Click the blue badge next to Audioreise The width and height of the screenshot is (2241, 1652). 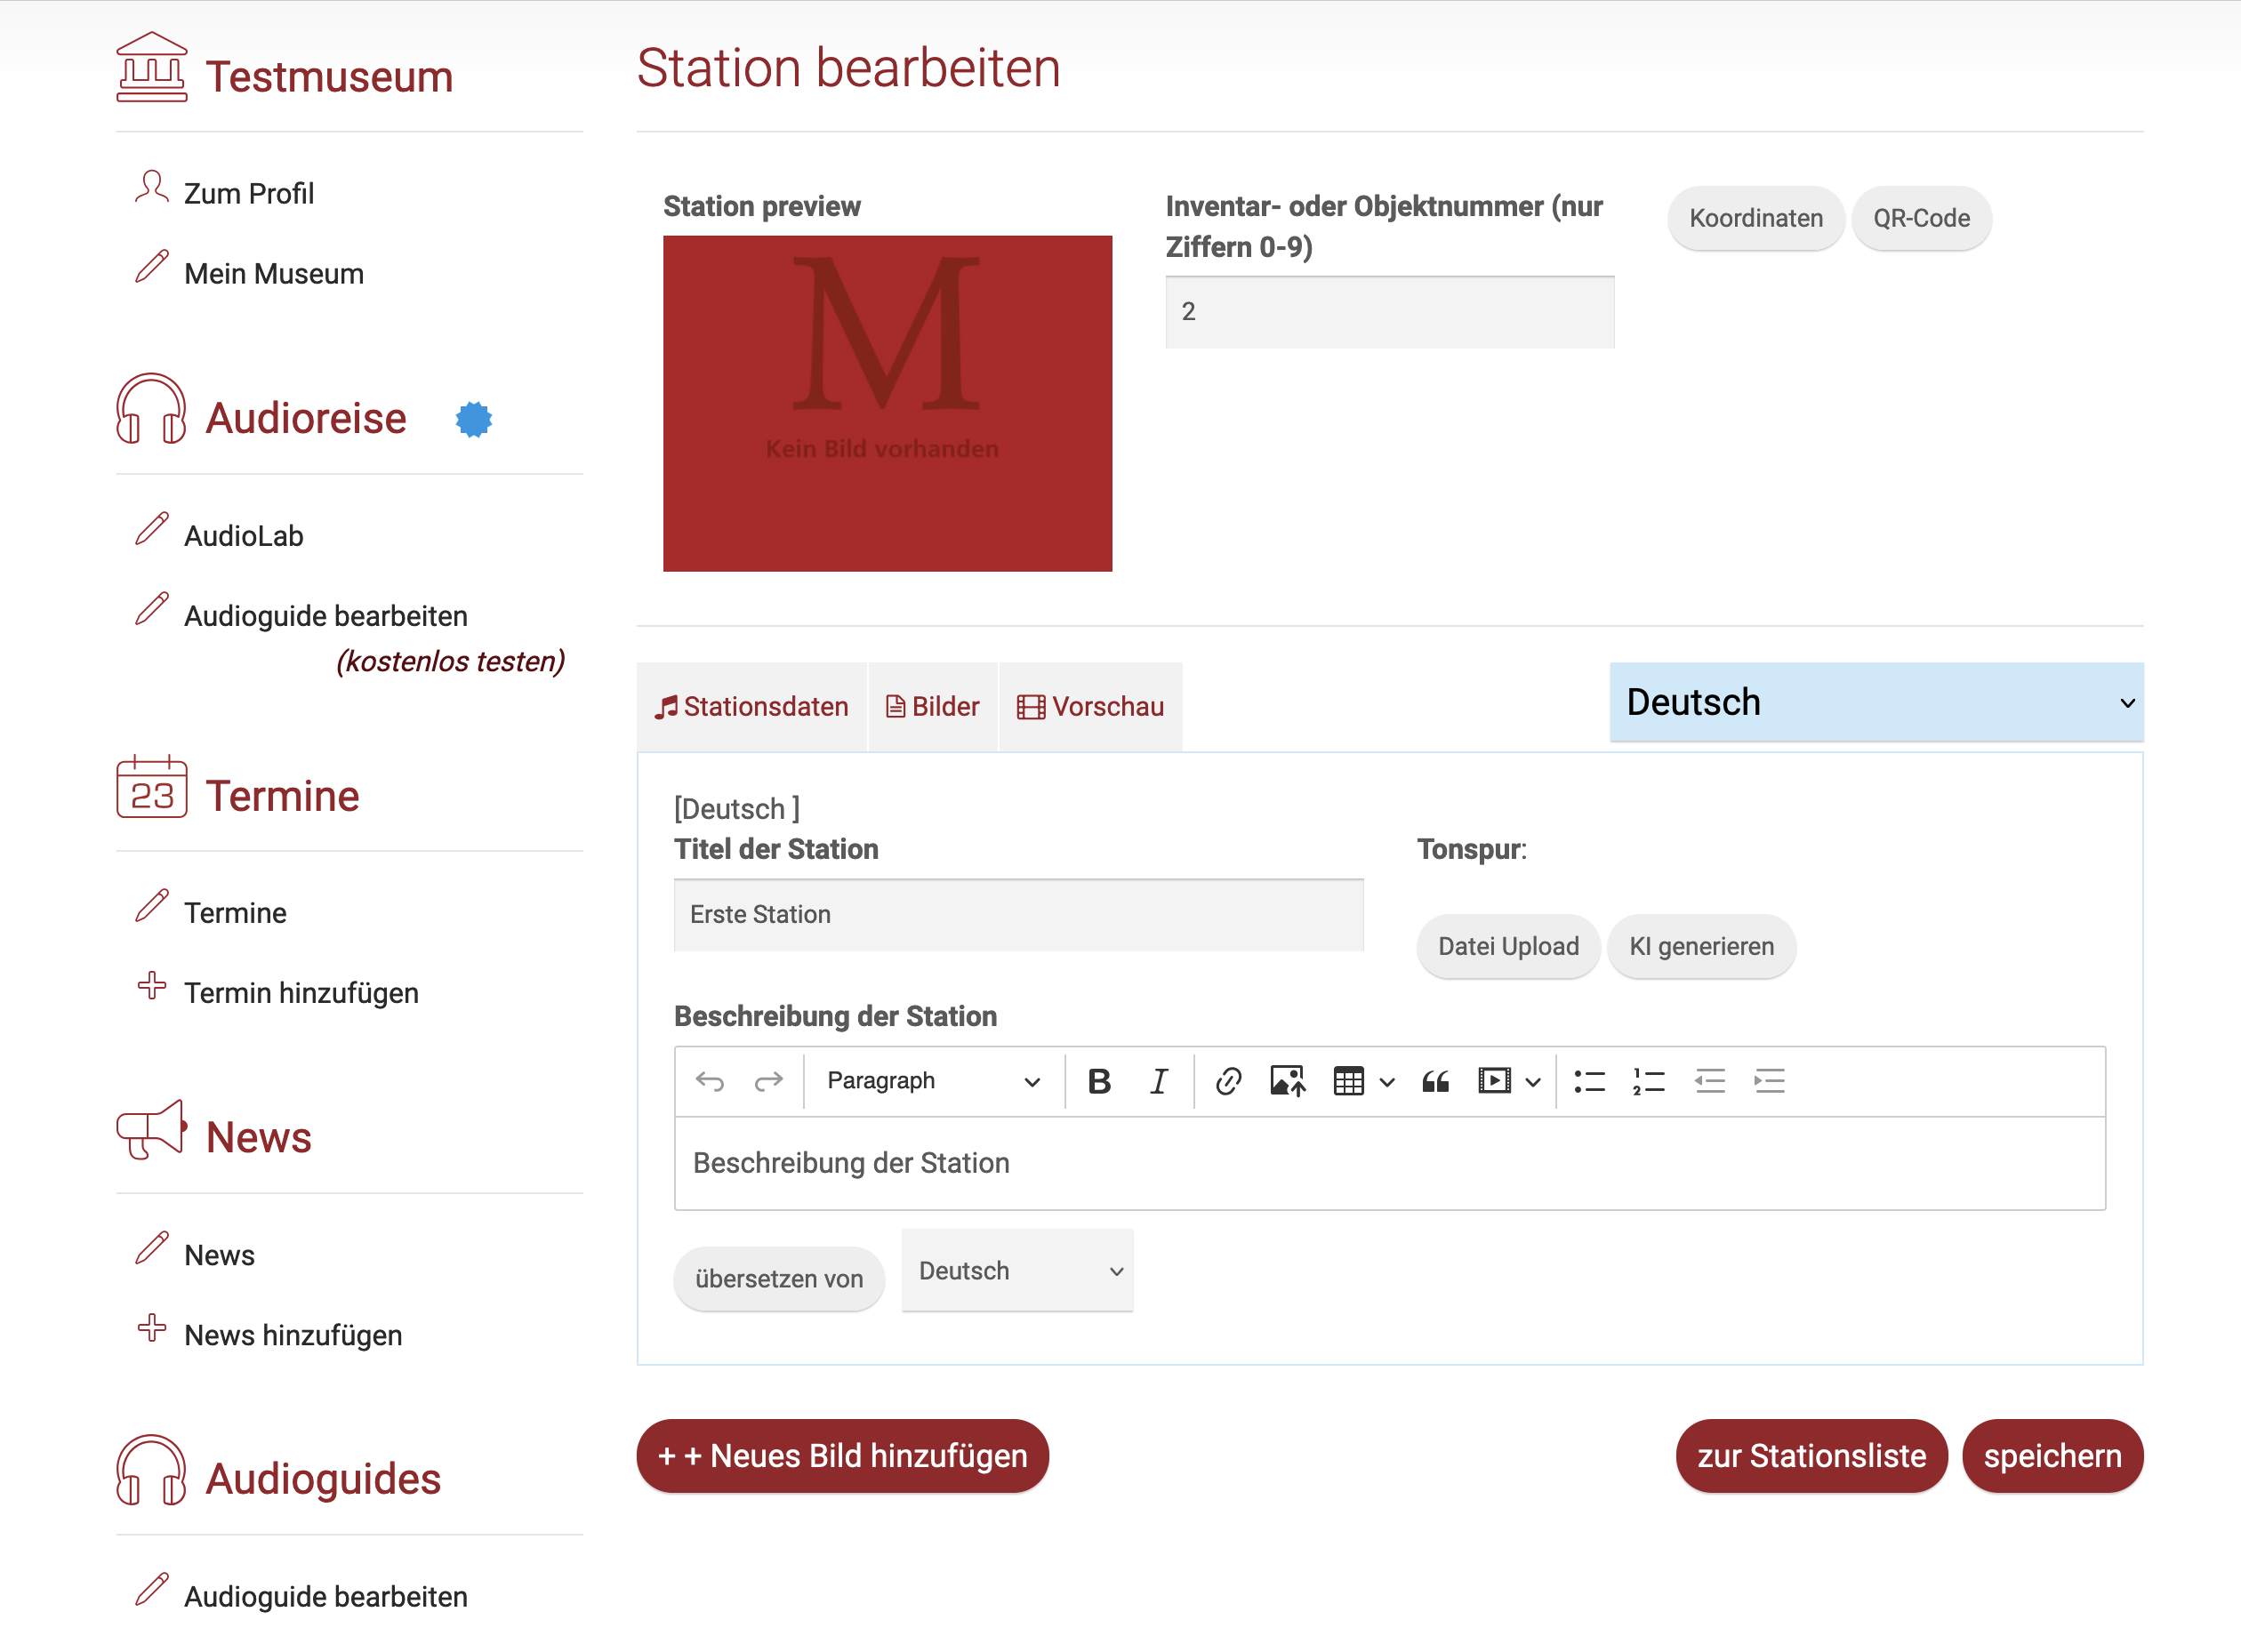click(x=474, y=419)
